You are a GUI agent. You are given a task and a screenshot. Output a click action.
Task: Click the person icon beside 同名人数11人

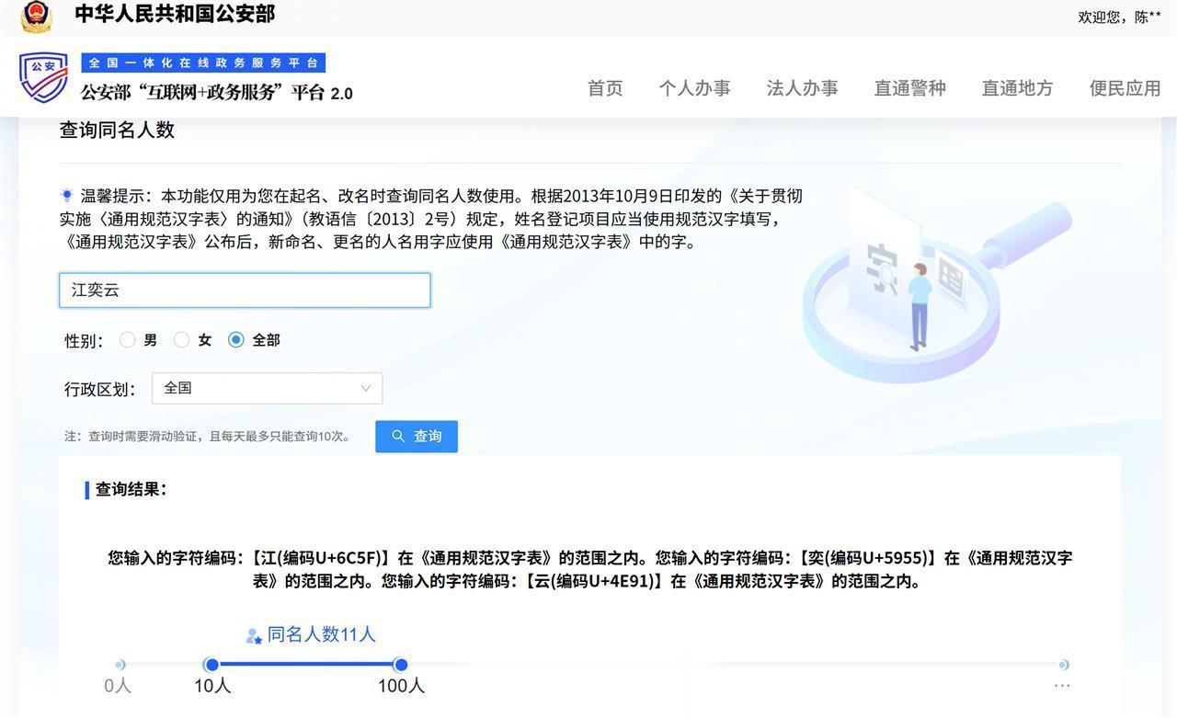coord(254,636)
